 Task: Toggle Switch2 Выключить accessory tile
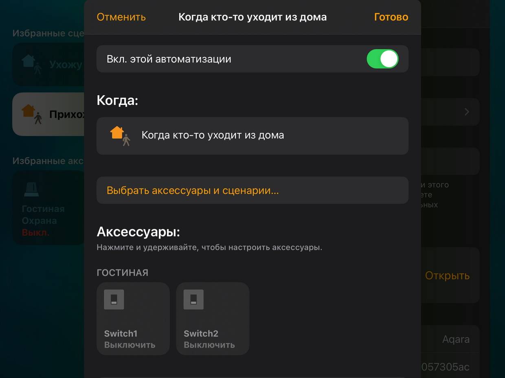213,319
